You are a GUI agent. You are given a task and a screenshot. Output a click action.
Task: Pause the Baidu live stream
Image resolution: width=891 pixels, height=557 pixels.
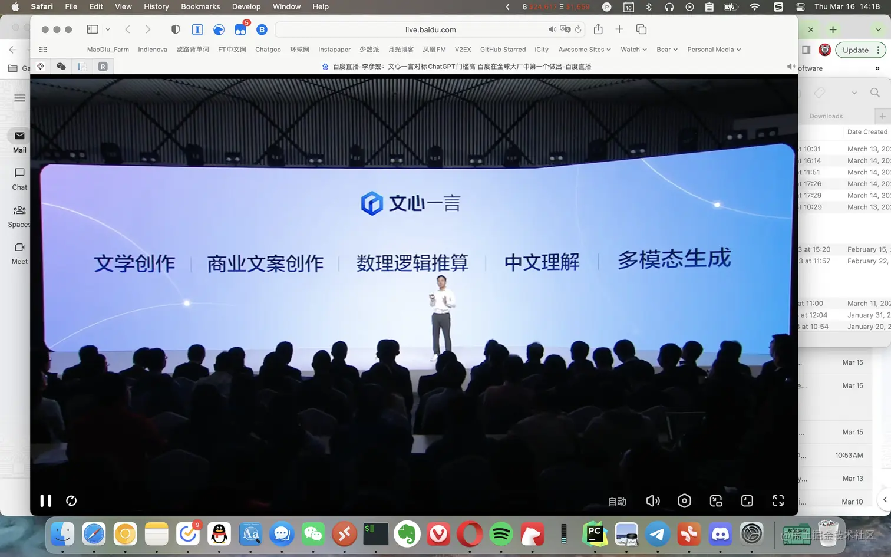[45, 500]
